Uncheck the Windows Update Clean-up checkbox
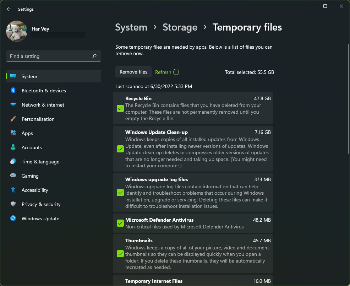Image resolution: width=350 pixels, height=286 pixels. 120,149
